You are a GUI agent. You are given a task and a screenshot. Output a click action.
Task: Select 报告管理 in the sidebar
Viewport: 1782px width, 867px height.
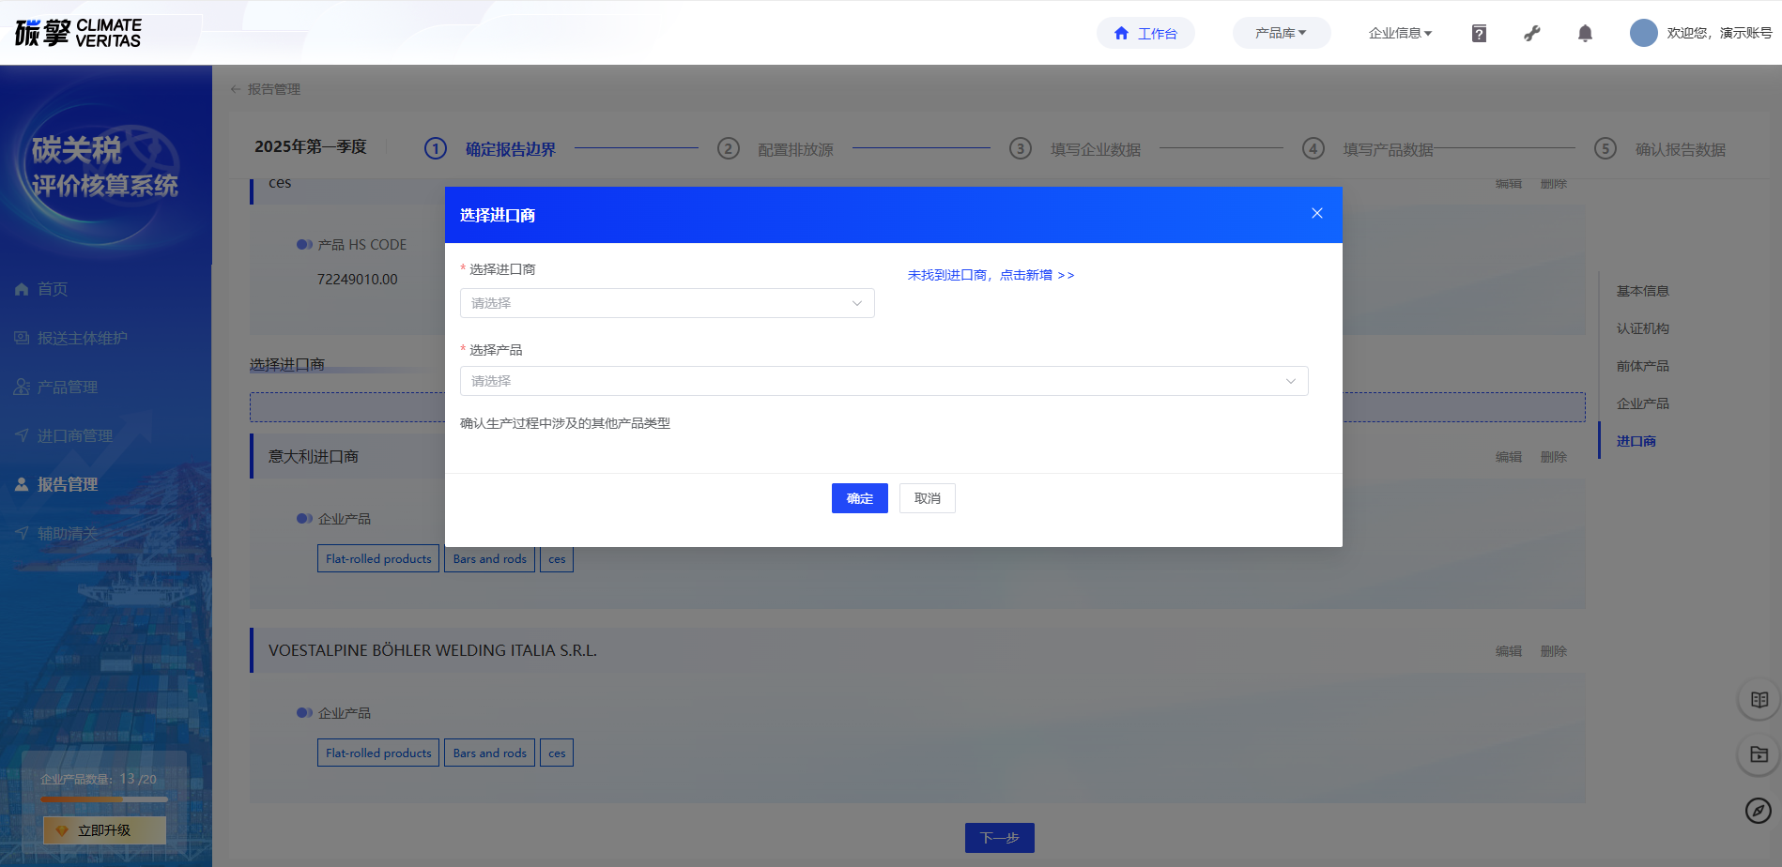(67, 484)
